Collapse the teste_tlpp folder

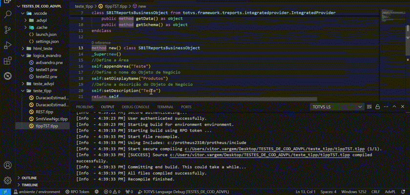tap(42, 91)
